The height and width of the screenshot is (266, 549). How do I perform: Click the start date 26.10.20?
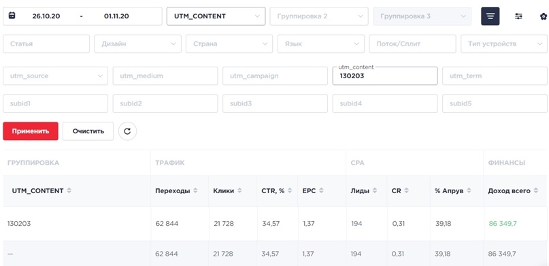click(x=46, y=16)
